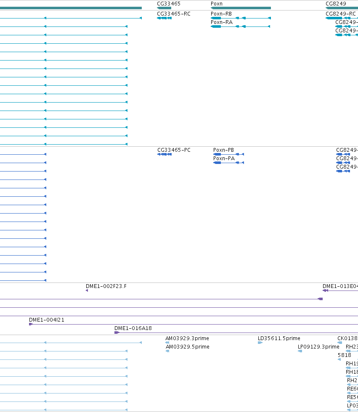Viewport: 358px width, 412px height.
Task: Select the DME1-004I21 purple start block
Action: (31, 324)
